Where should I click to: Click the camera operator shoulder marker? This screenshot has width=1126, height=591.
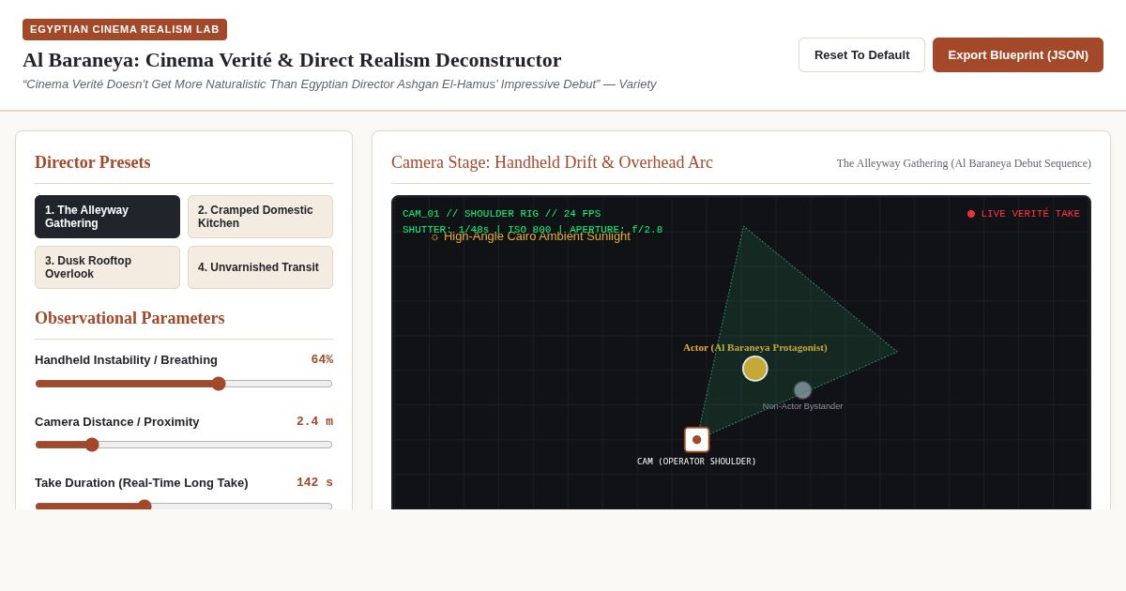click(697, 440)
